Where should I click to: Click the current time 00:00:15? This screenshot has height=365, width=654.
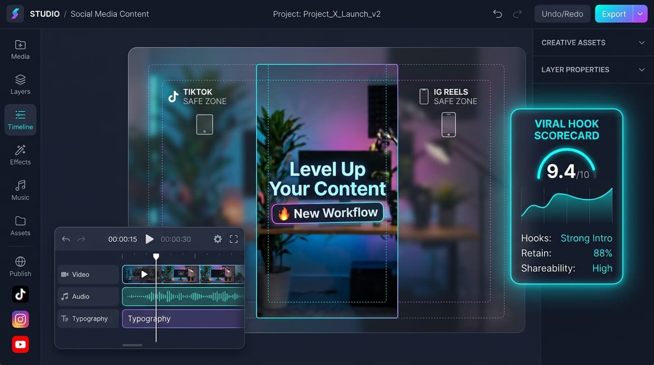(123, 239)
